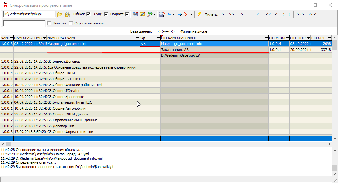Click the open folder icon beside path

[x=59, y=14]
